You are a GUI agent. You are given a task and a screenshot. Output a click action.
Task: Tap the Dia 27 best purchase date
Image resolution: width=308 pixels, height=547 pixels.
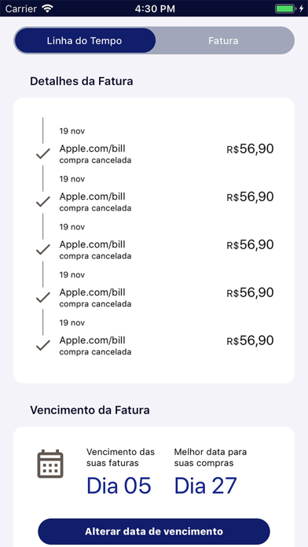(205, 485)
